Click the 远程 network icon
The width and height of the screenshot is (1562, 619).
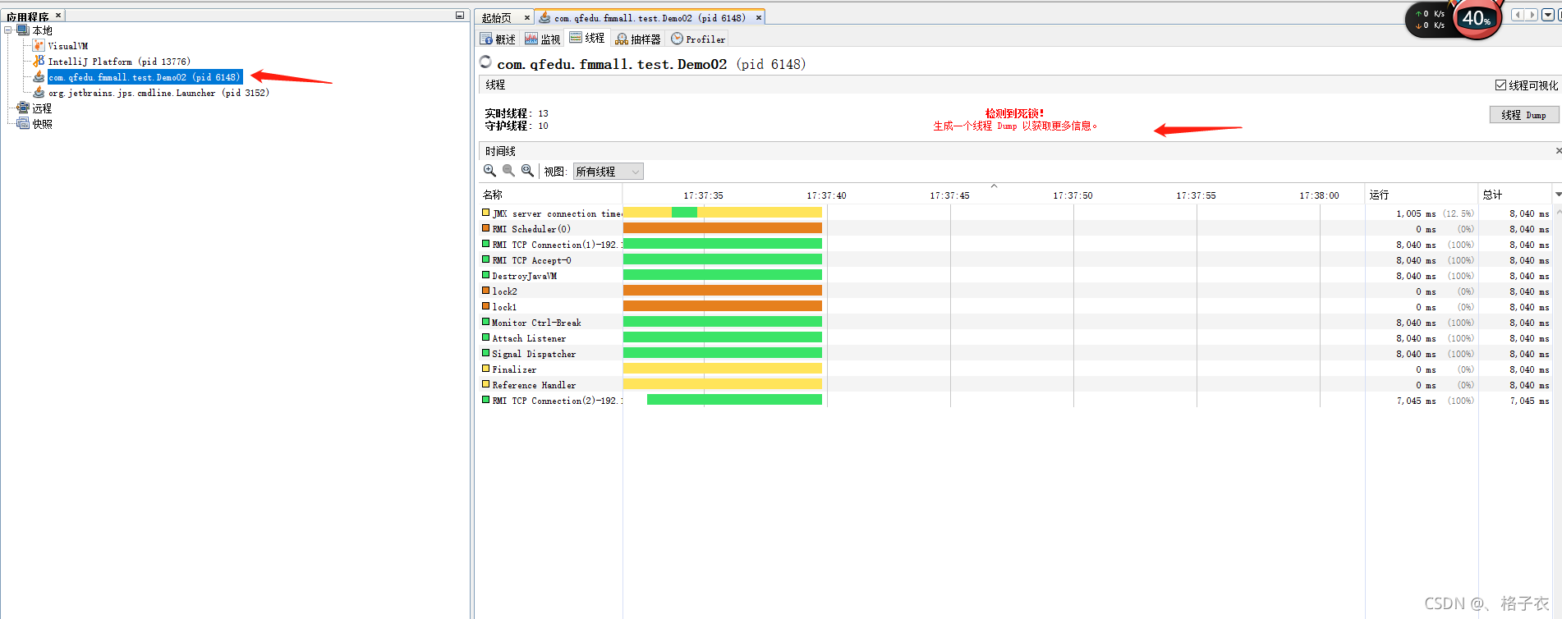pyautogui.click(x=23, y=108)
